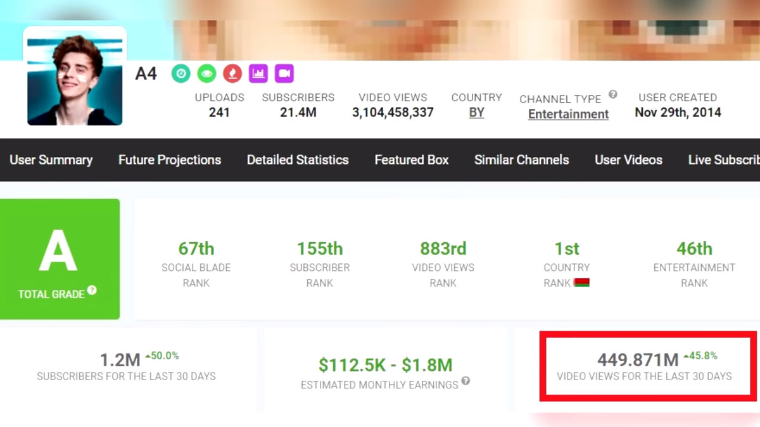Click the green eye badge icon

click(x=206, y=73)
